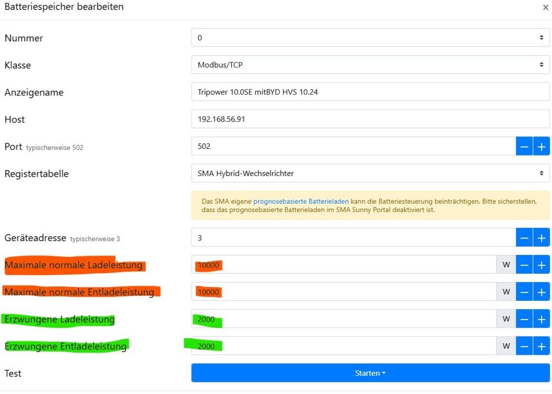Decrease Erzwungene Entladeleistung with the minus button
The width and height of the screenshot is (552, 394).
pyautogui.click(x=524, y=346)
